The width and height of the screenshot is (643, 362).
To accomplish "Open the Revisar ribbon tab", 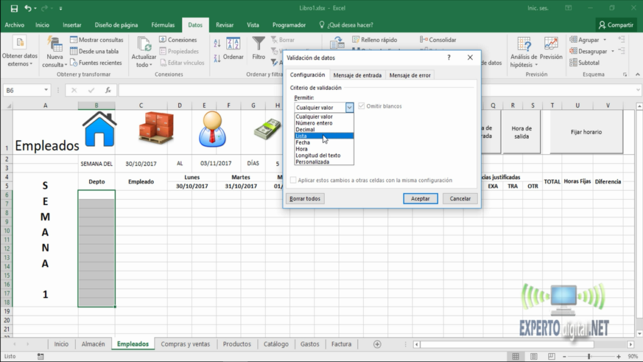I will point(224,24).
